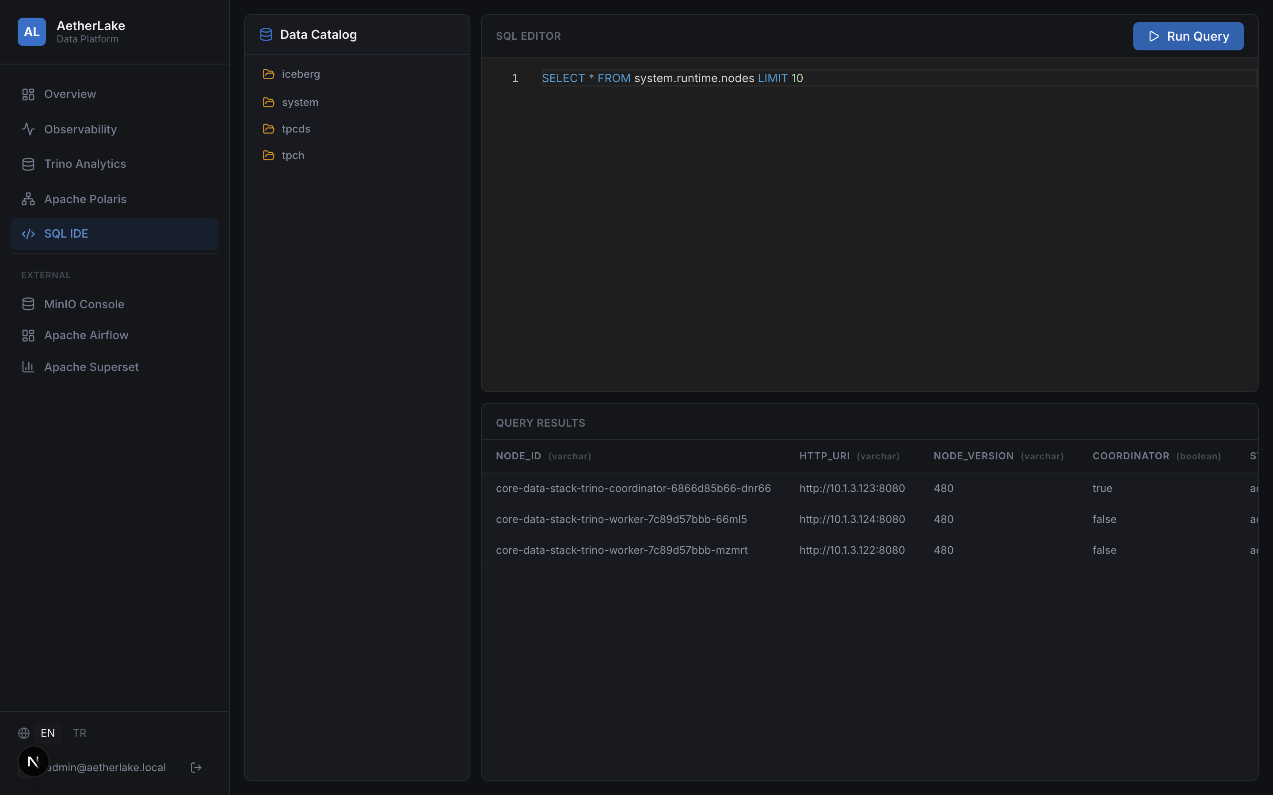Expand the iceberg catalog
The image size is (1273, 795).
(357, 74)
